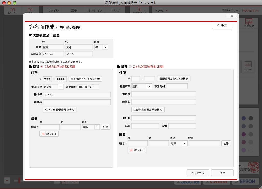Open the ファイル menu
Image resolution: width=262 pixels, height=189 pixels.
(x=53, y=11)
